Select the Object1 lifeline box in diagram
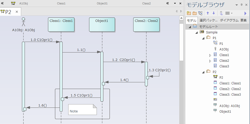Image resolution: width=250 pixels, height=124 pixels. coord(102,25)
